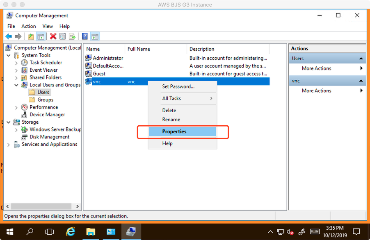Expand Services and Applications node
Image resolution: width=370 pixels, height=240 pixels.
[x=9, y=145]
